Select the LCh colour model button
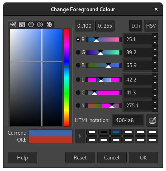The width and height of the screenshot is (166, 171). point(136,26)
